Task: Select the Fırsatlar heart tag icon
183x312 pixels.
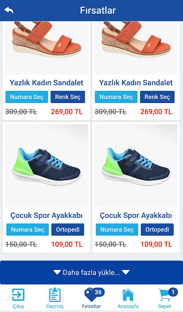Action: pyautogui.click(x=92, y=295)
